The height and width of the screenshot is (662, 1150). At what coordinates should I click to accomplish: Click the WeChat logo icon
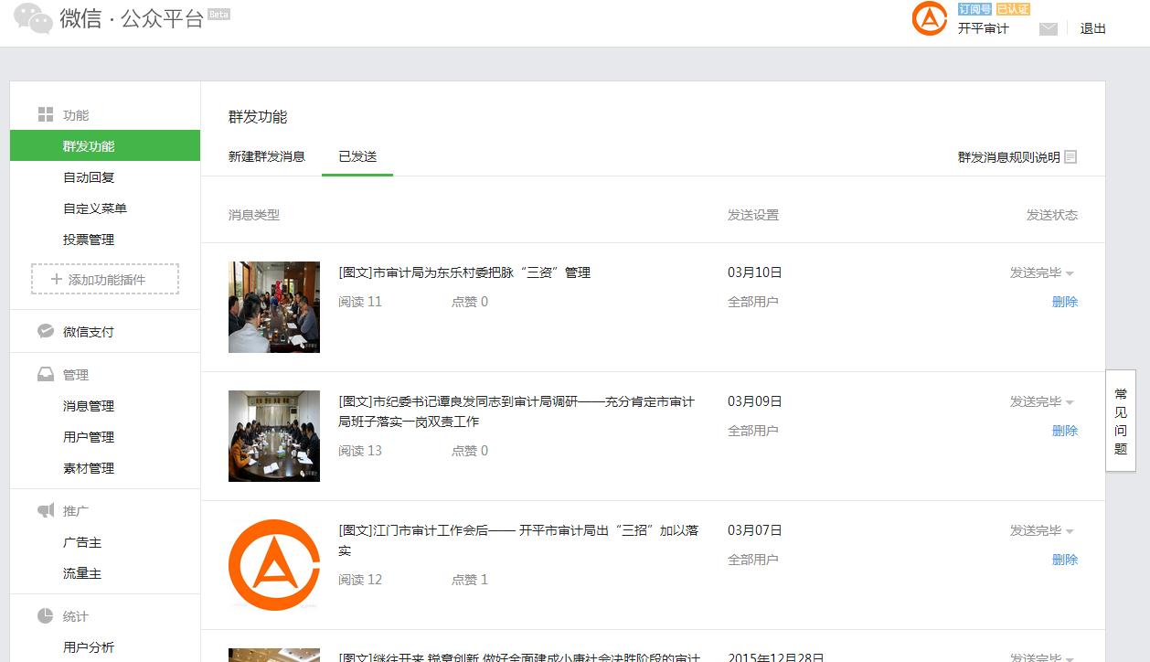coord(33,18)
